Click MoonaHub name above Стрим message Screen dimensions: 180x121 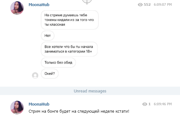pos(39,104)
